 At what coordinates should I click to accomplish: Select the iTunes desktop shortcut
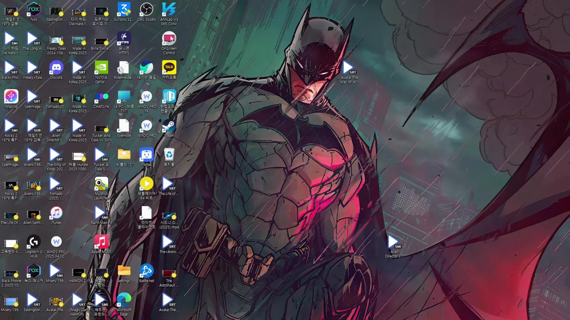(56, 215)
